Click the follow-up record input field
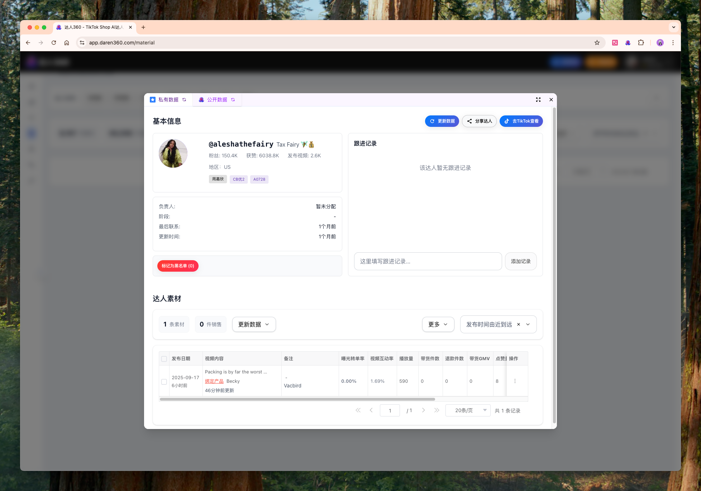The height and width of the screenshot is (491, 701). pyautogui.click(x=428, y=261)
